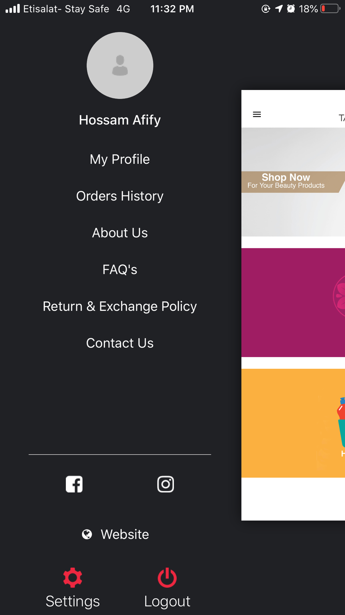The image size is (345, 615).
Task: Open the magenta category card
Action: tap(293, 302)
